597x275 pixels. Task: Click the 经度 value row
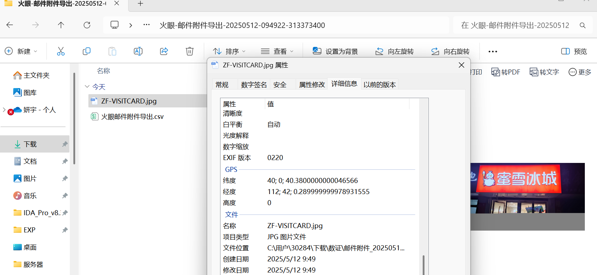pos(318,192)
